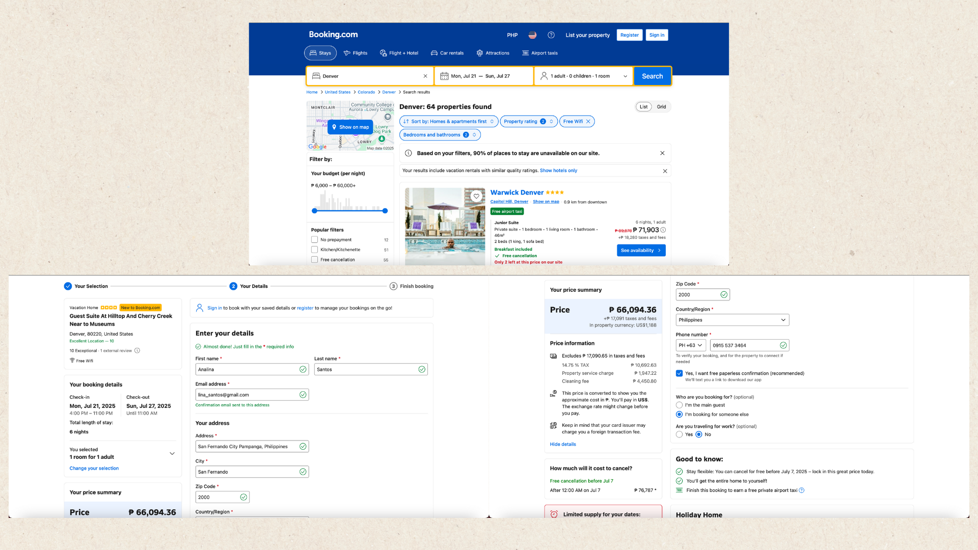Click the Search button
The height and width of the screenshot is (550, 978).
tap(652, 76)
